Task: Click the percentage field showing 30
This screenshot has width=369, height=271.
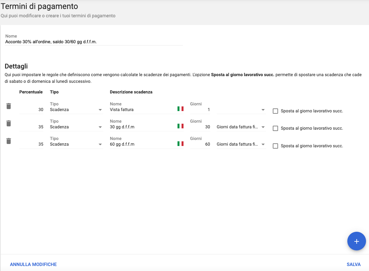Action: click(x=32, y=110)
